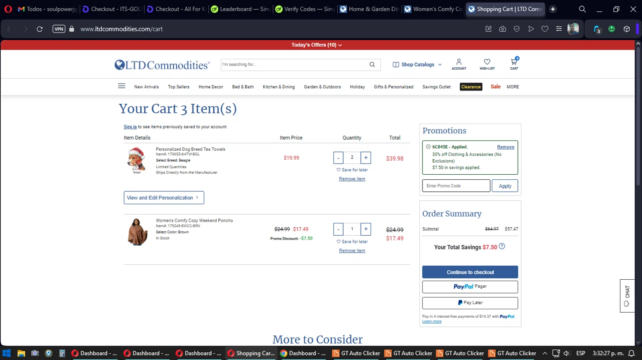Click the Beagle tea towel product thumbnail
Viewport: 642px width, 360px height.
[137, 160]
